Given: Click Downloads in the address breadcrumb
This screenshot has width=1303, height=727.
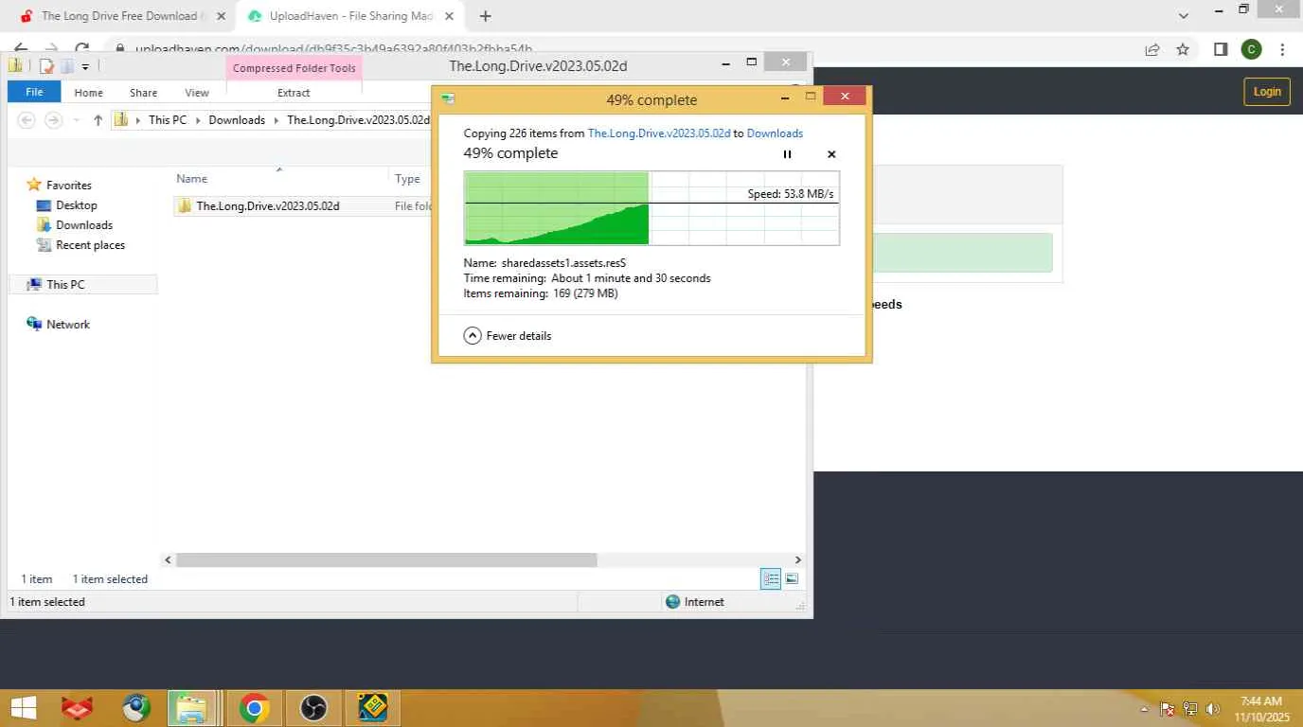Looking at the screenshot, I should (237, 120).
